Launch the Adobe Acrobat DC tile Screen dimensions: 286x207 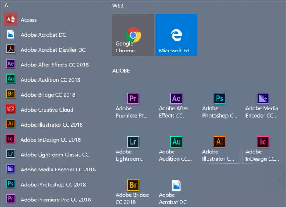176,186
